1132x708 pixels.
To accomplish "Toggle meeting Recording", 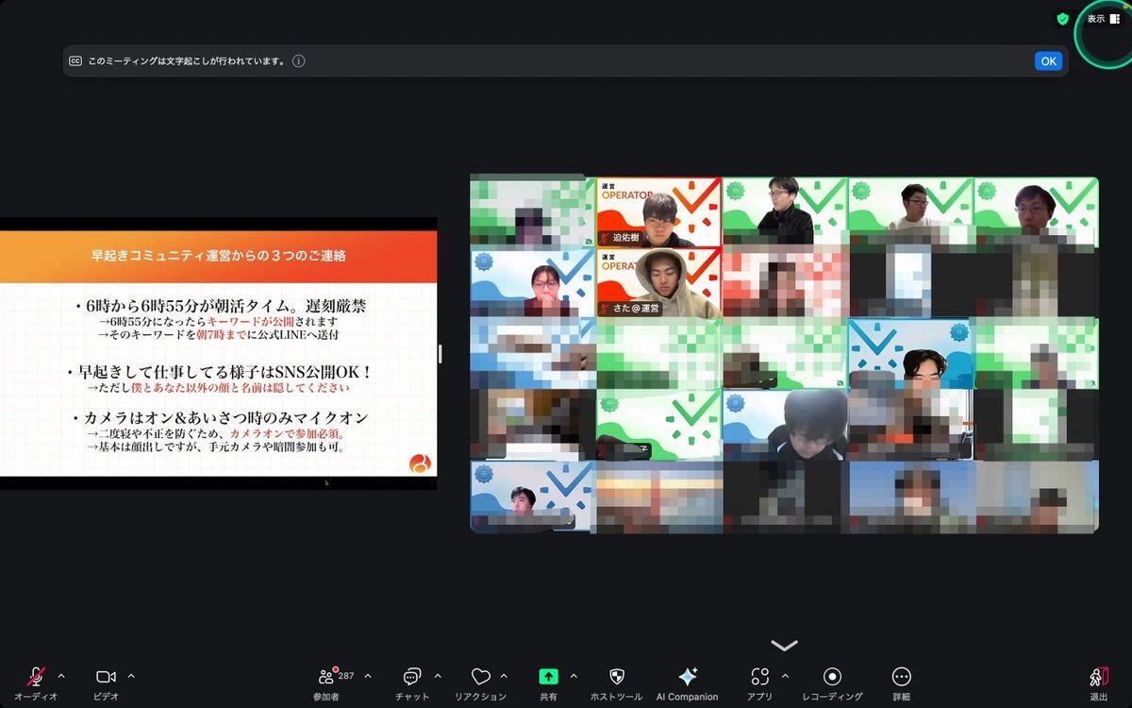I will (x=832, y=677).
